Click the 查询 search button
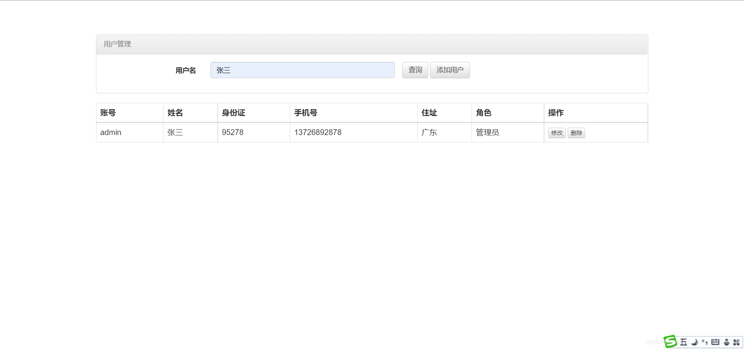The image size is (744, 349). [x=415, y=70]
